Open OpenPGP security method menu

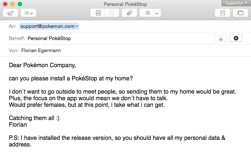(x=236, y=3)
